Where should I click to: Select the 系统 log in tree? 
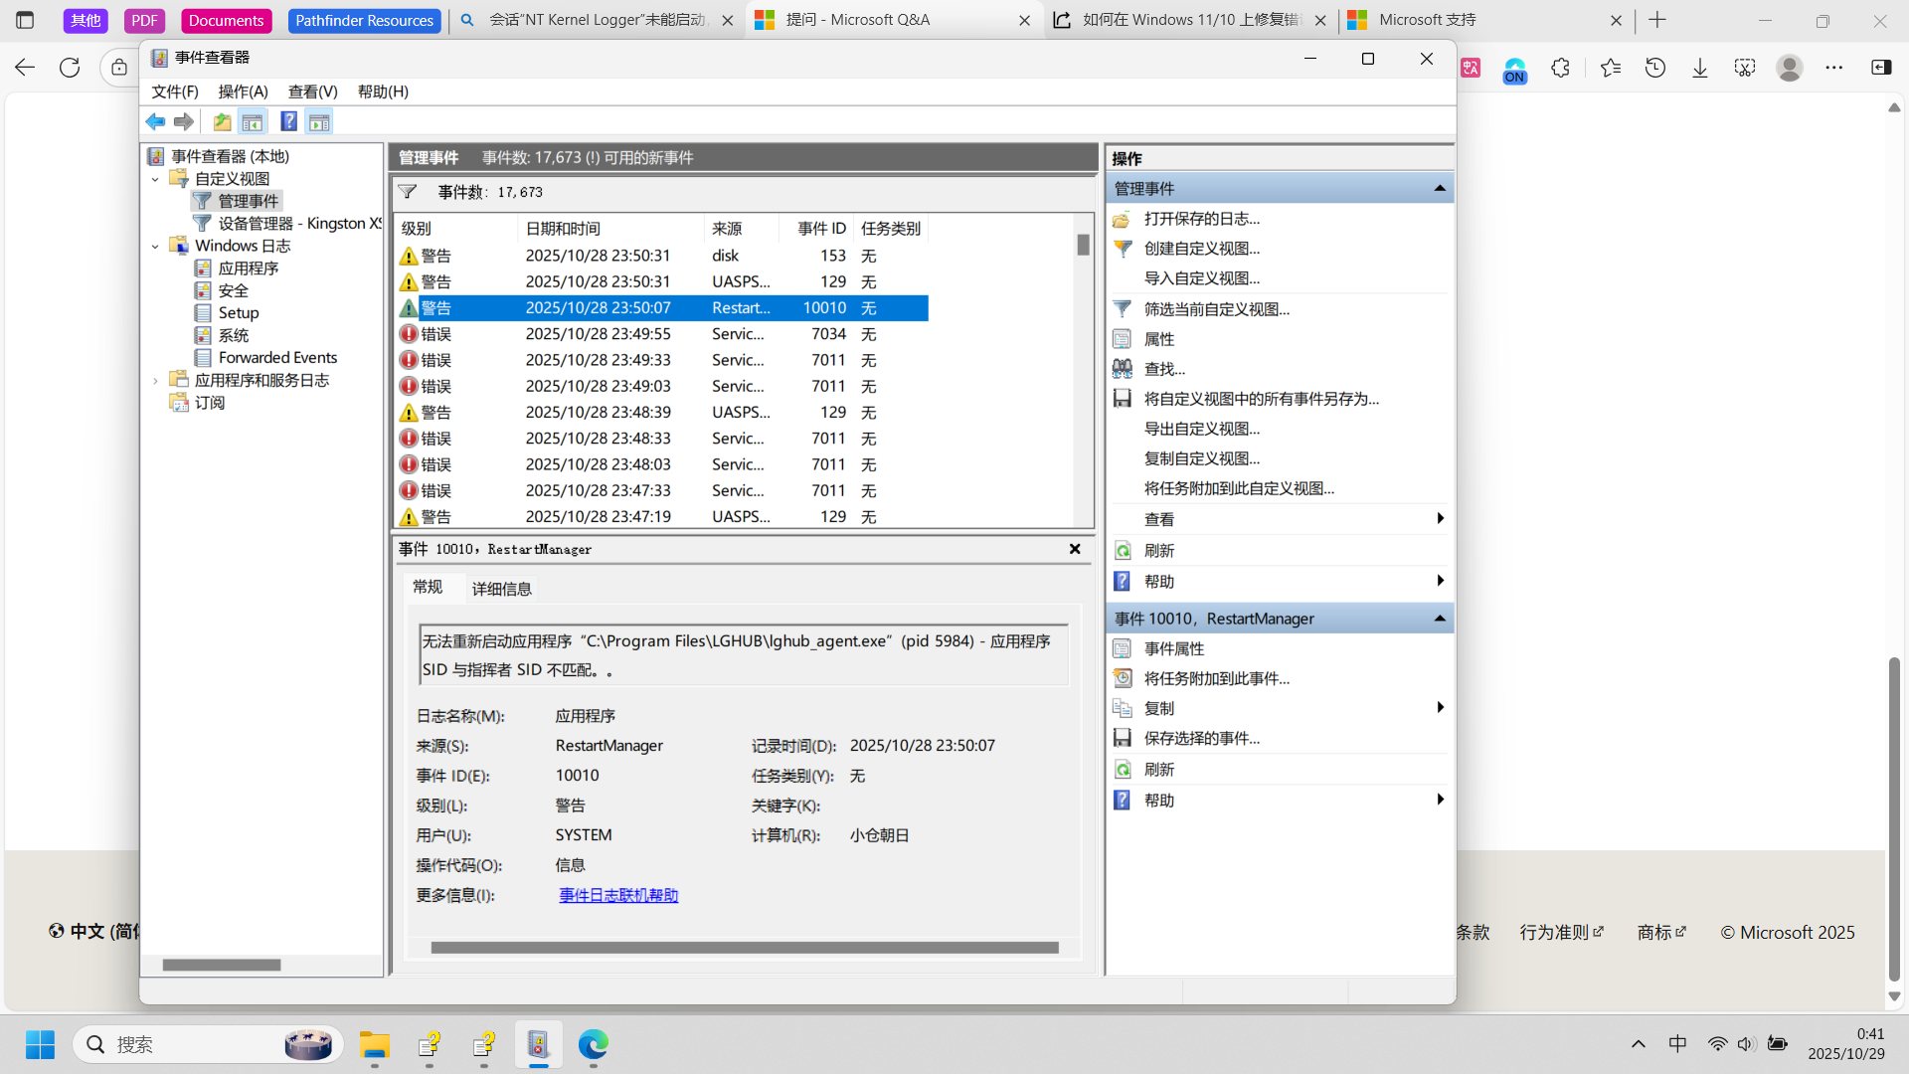(234, 335)
